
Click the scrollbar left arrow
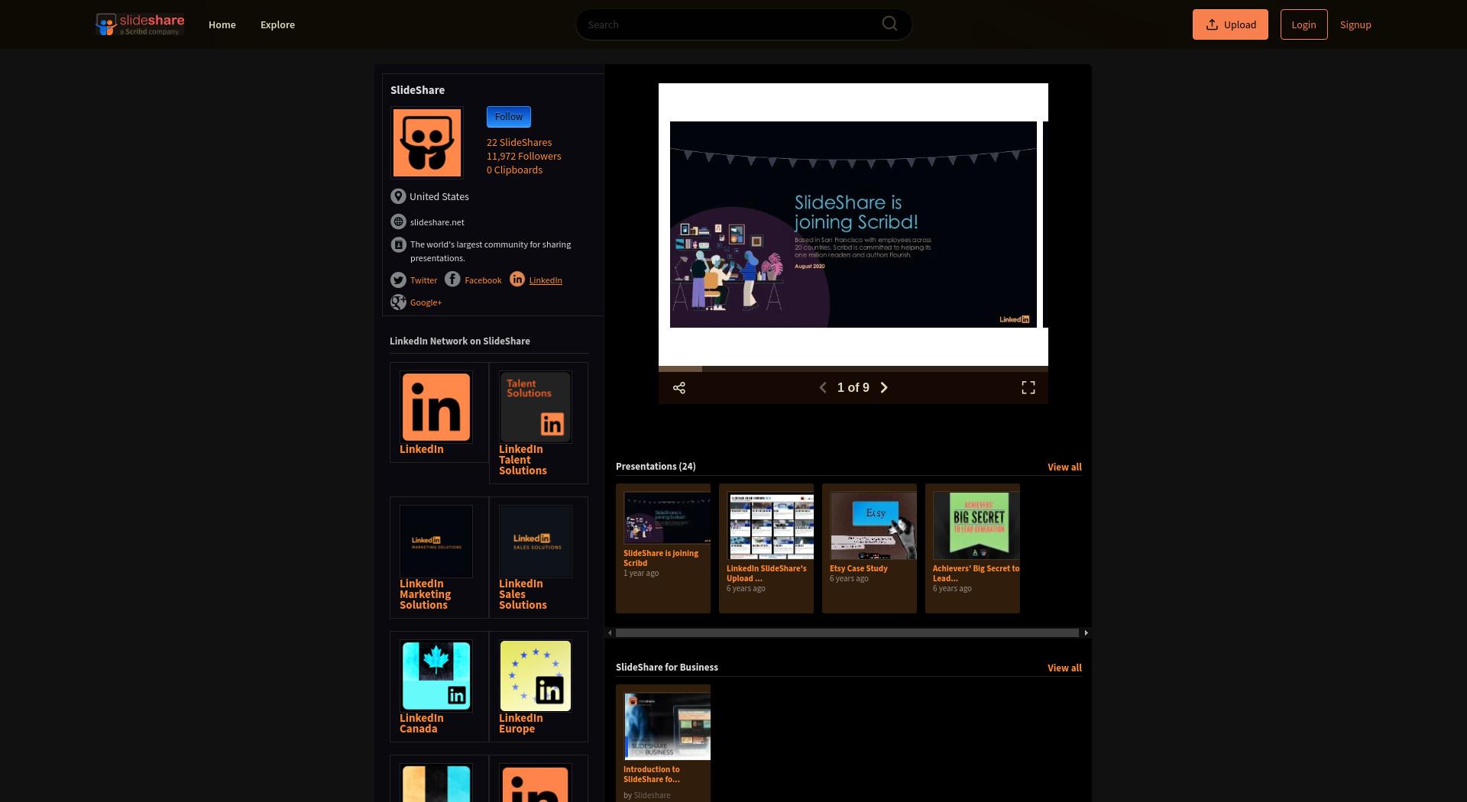tap(610, 633)
